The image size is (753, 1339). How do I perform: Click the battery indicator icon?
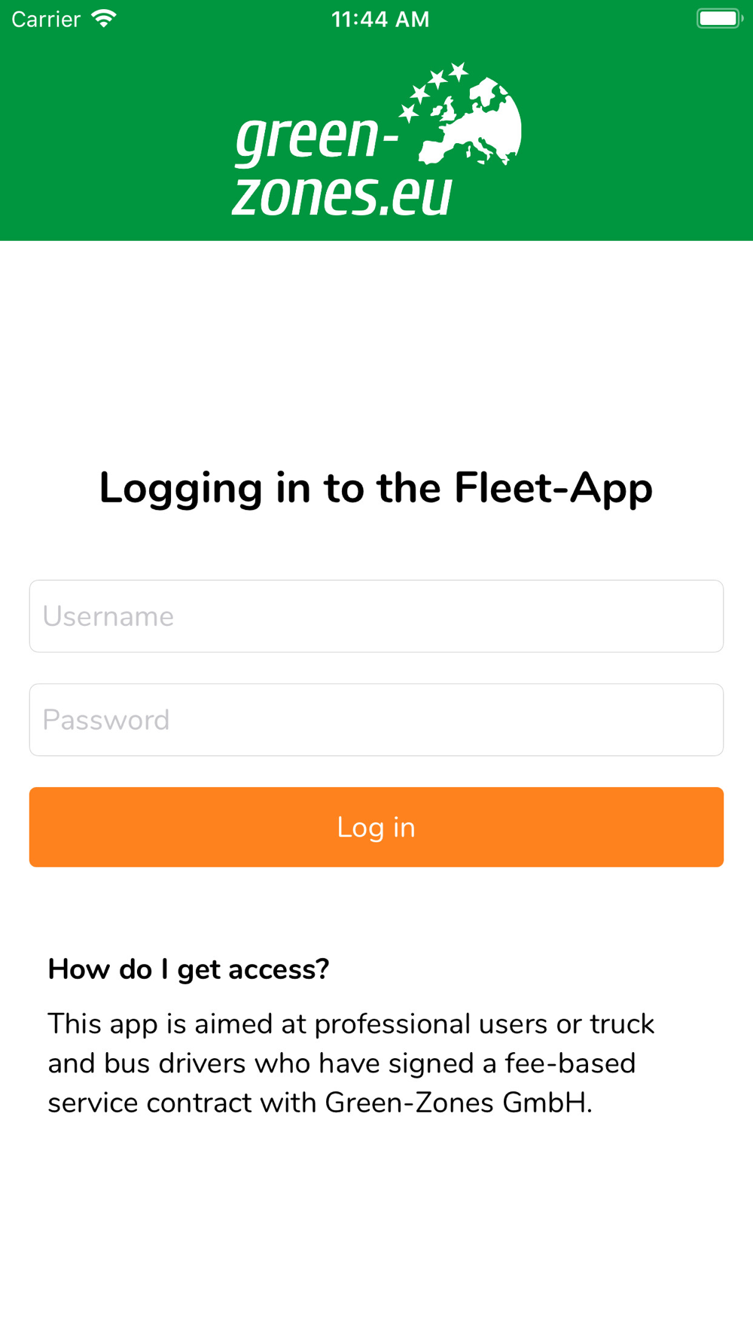pos(720,19)
